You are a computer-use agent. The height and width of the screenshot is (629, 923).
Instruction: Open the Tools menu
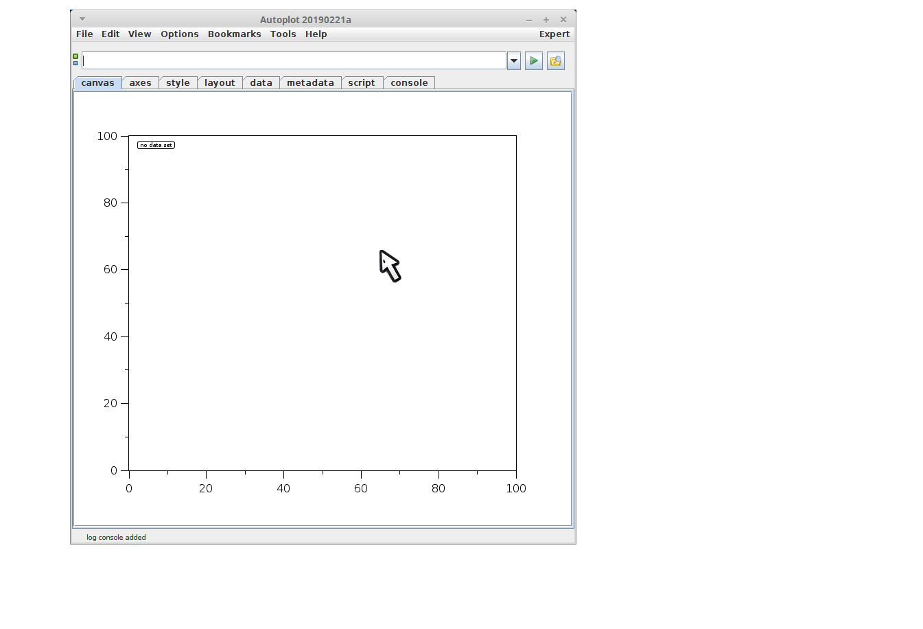tap(283, 34)
